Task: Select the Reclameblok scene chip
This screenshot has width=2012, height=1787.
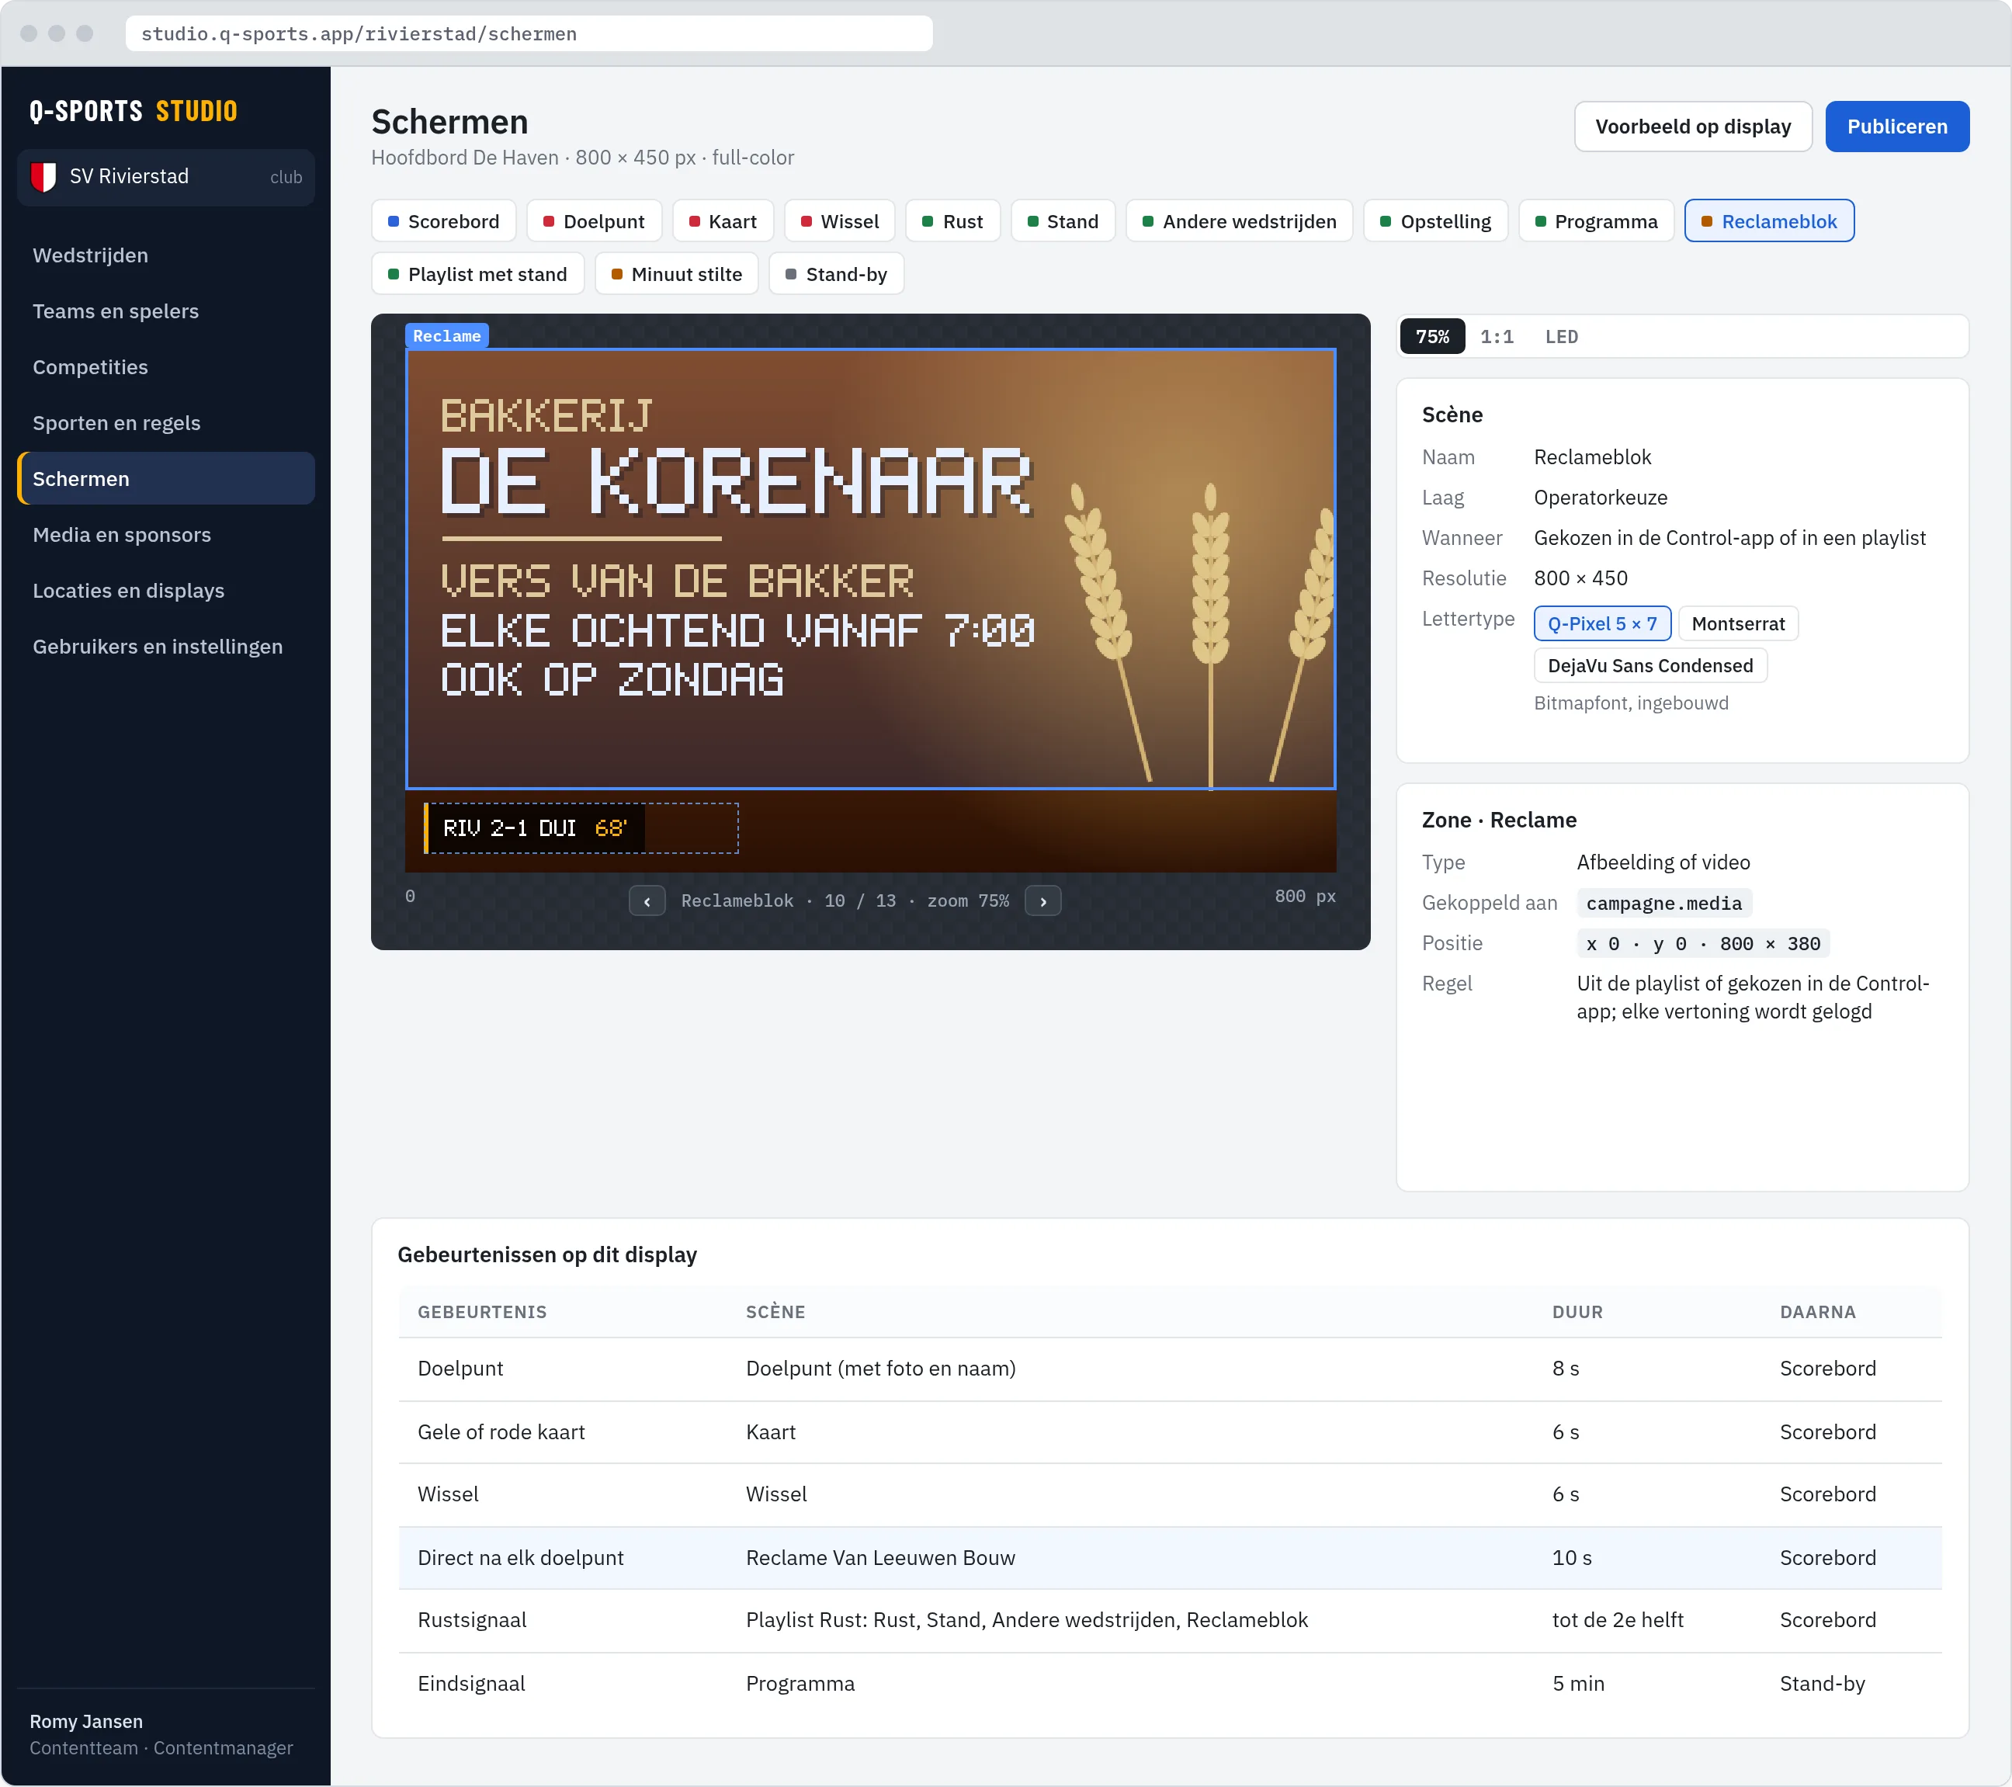Action: 1769,221
